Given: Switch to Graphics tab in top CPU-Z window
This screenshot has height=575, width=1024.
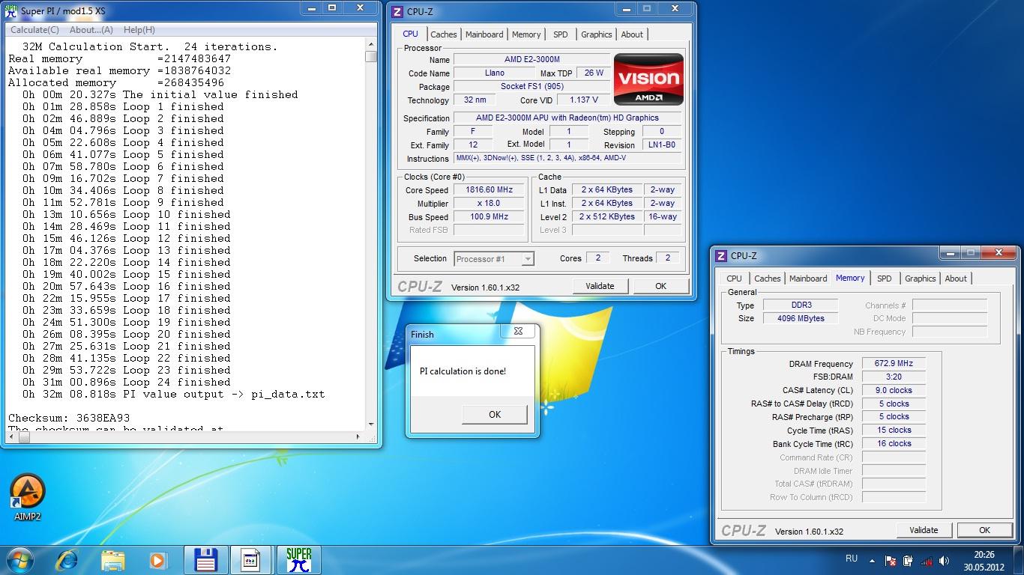Looking at the screenshot, I should pyautogui.click(x=597, y=34).
